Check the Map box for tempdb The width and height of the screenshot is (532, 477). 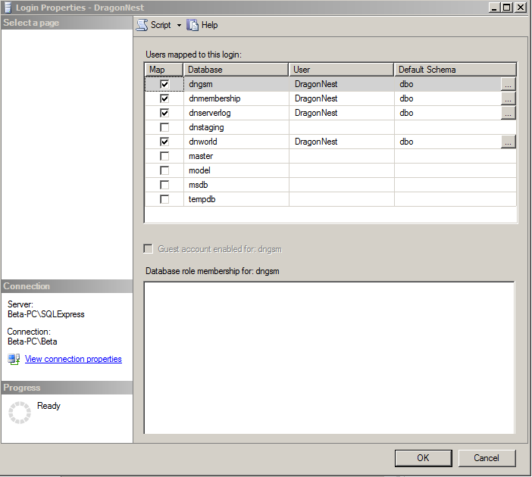coord(164,199)
